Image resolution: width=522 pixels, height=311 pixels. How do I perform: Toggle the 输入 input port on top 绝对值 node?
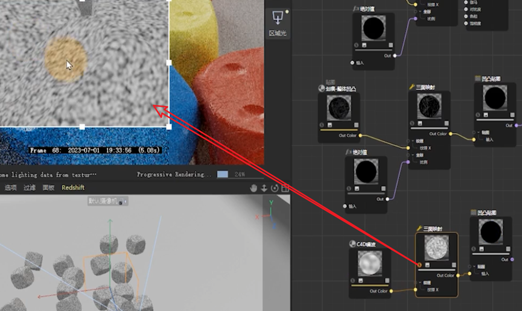click(352, 63)
